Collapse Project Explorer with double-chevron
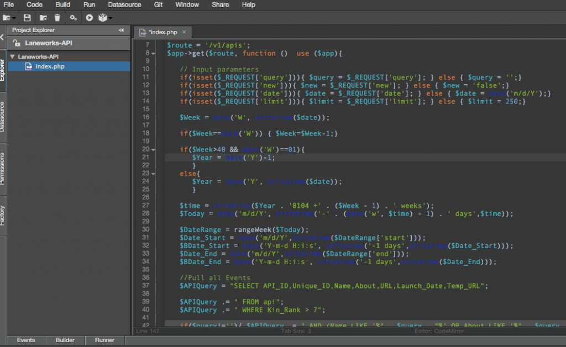 tap(121, 30)
